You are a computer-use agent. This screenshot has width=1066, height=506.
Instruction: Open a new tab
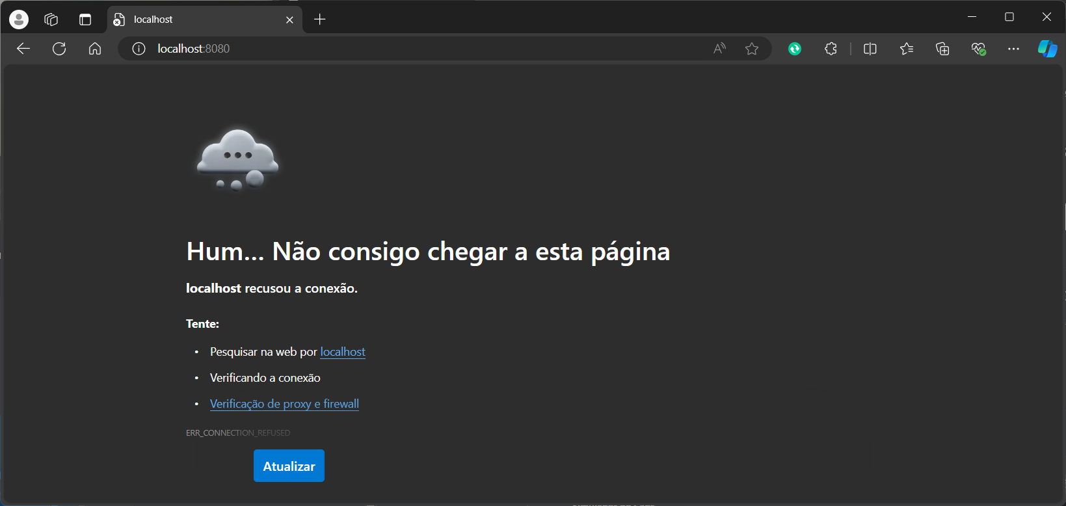[x=319, y=20]
